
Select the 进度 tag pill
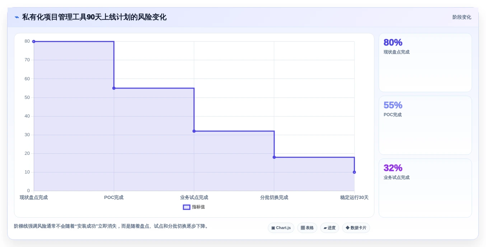[x=330, y=228]
